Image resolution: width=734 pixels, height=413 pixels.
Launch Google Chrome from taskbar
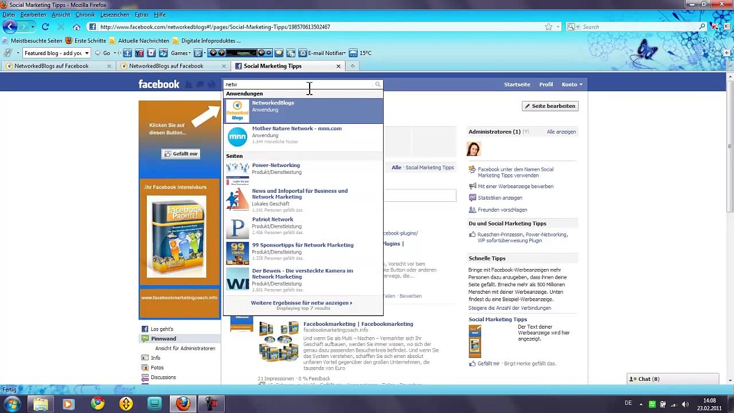(97, 404)
